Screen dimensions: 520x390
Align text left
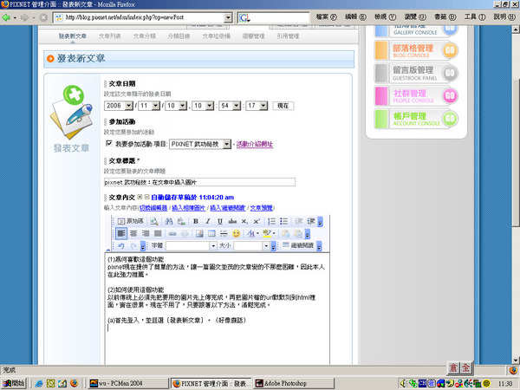click(x=121, y=234)
